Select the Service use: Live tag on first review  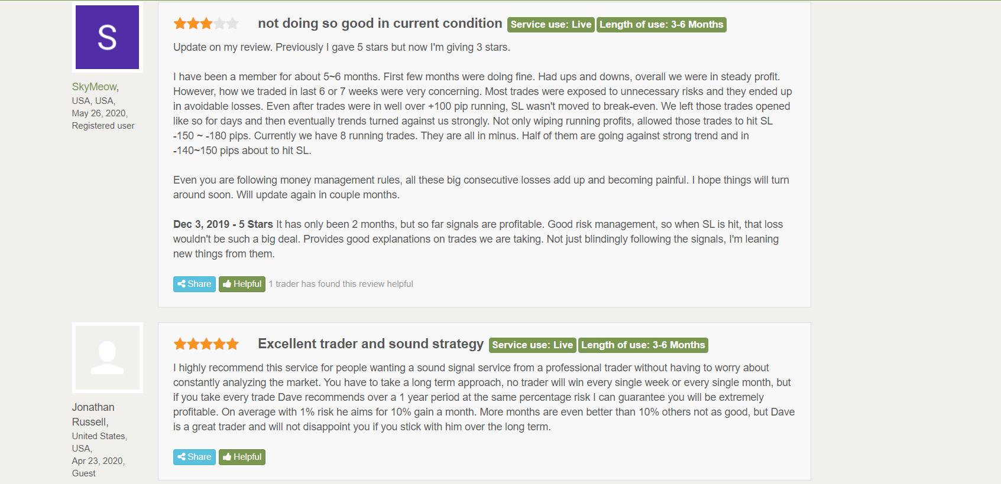coord(550,25)
